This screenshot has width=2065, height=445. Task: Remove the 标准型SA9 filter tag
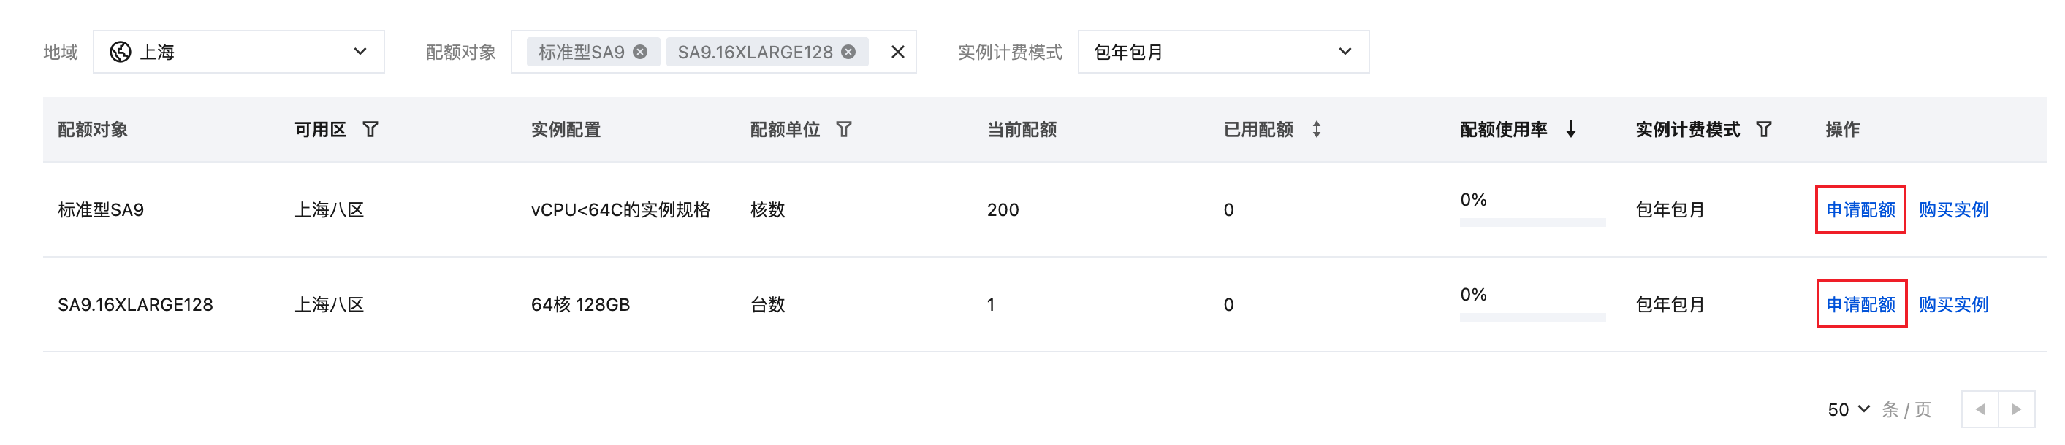tap(639, 52)
